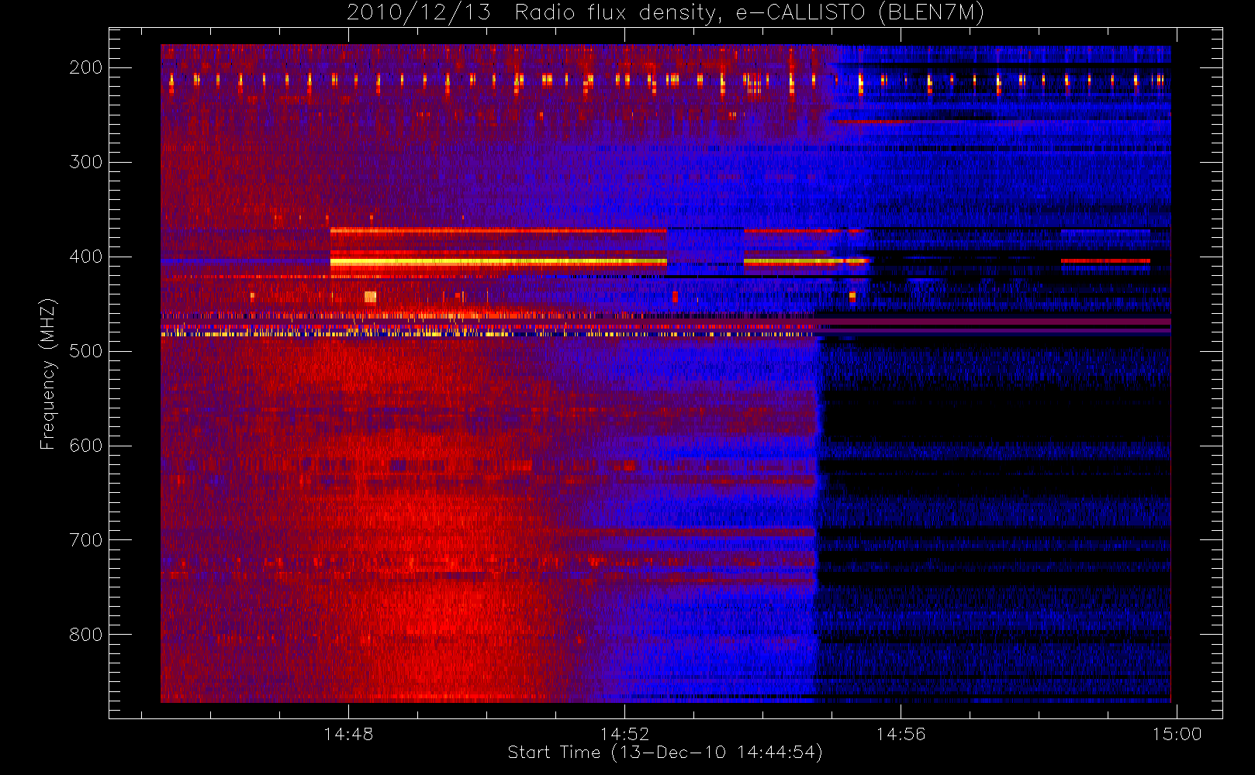Viewport: 1255px width, 775px height.
Task: Click the 14:56 time tick label
Action: point(901,734)
